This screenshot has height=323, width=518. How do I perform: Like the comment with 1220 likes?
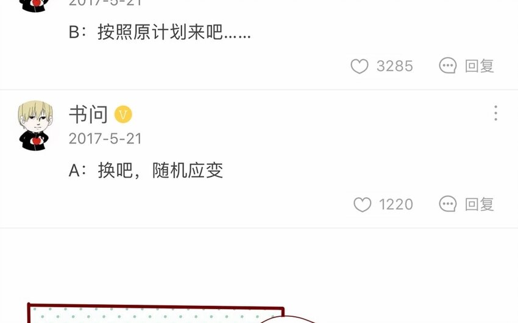363,204
